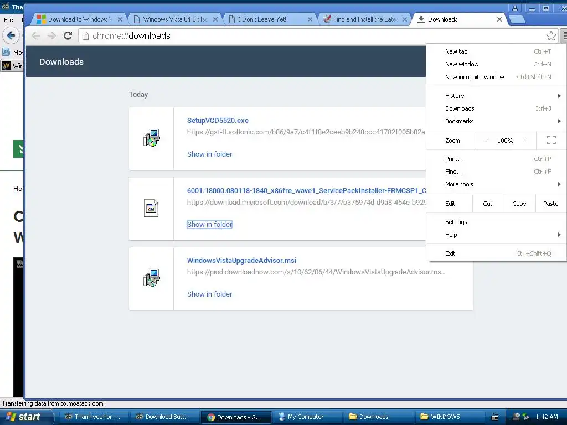
Task: Close the Windows Vista 64 Bit tab
Action: point(215,19)
